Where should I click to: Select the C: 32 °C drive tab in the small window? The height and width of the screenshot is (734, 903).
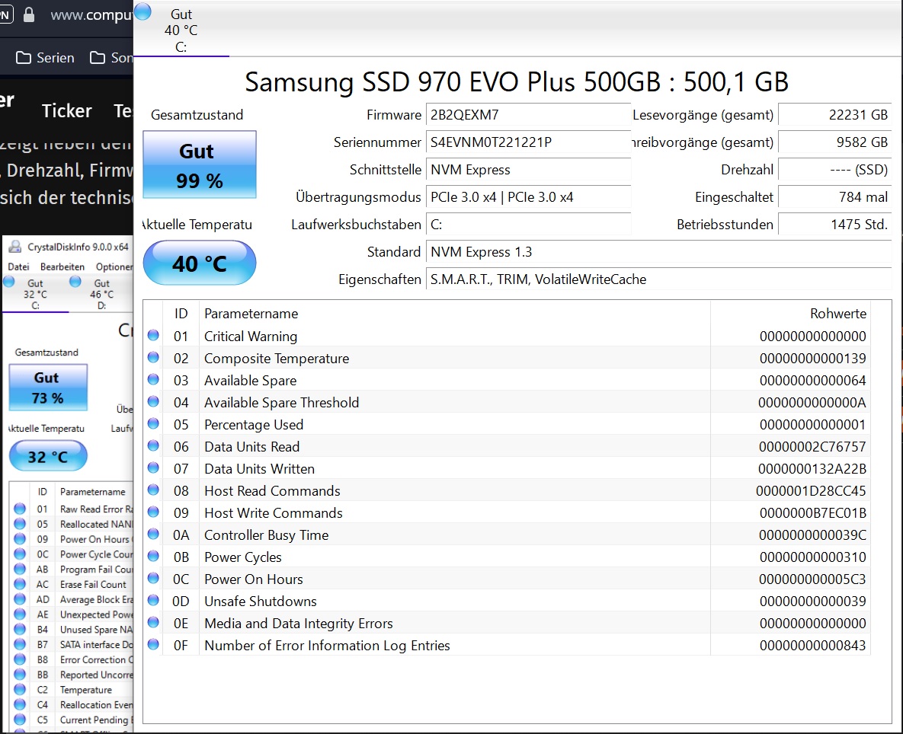tap(35, 294)
